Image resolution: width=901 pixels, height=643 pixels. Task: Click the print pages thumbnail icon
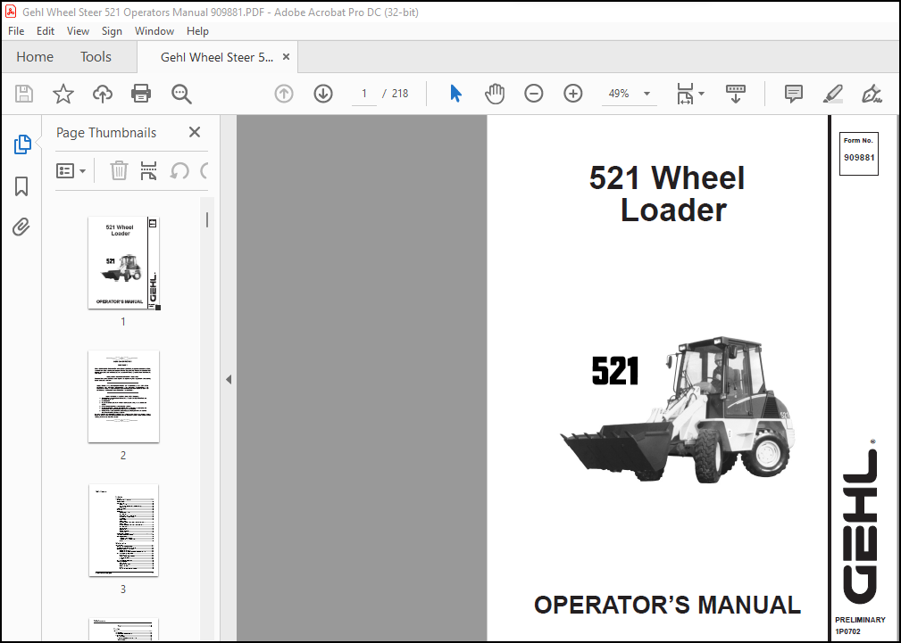tap(149, 170)
